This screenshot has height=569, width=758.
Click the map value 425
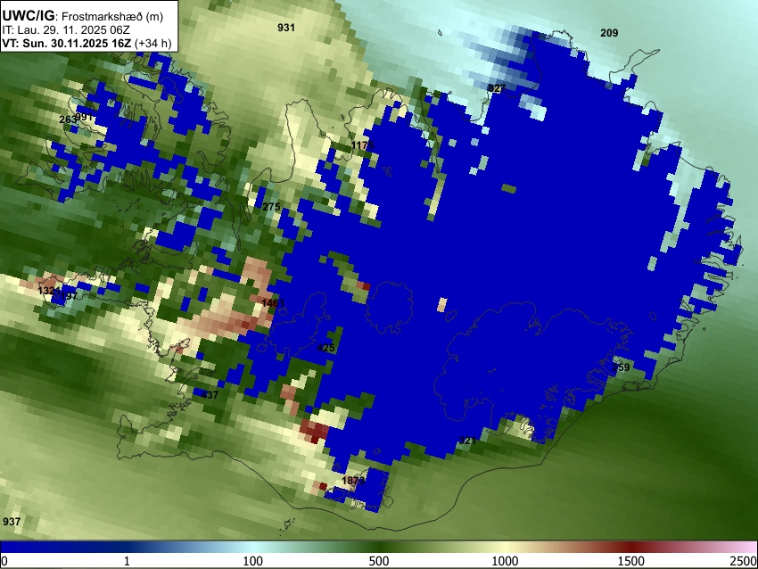click(x=325, y=348)
